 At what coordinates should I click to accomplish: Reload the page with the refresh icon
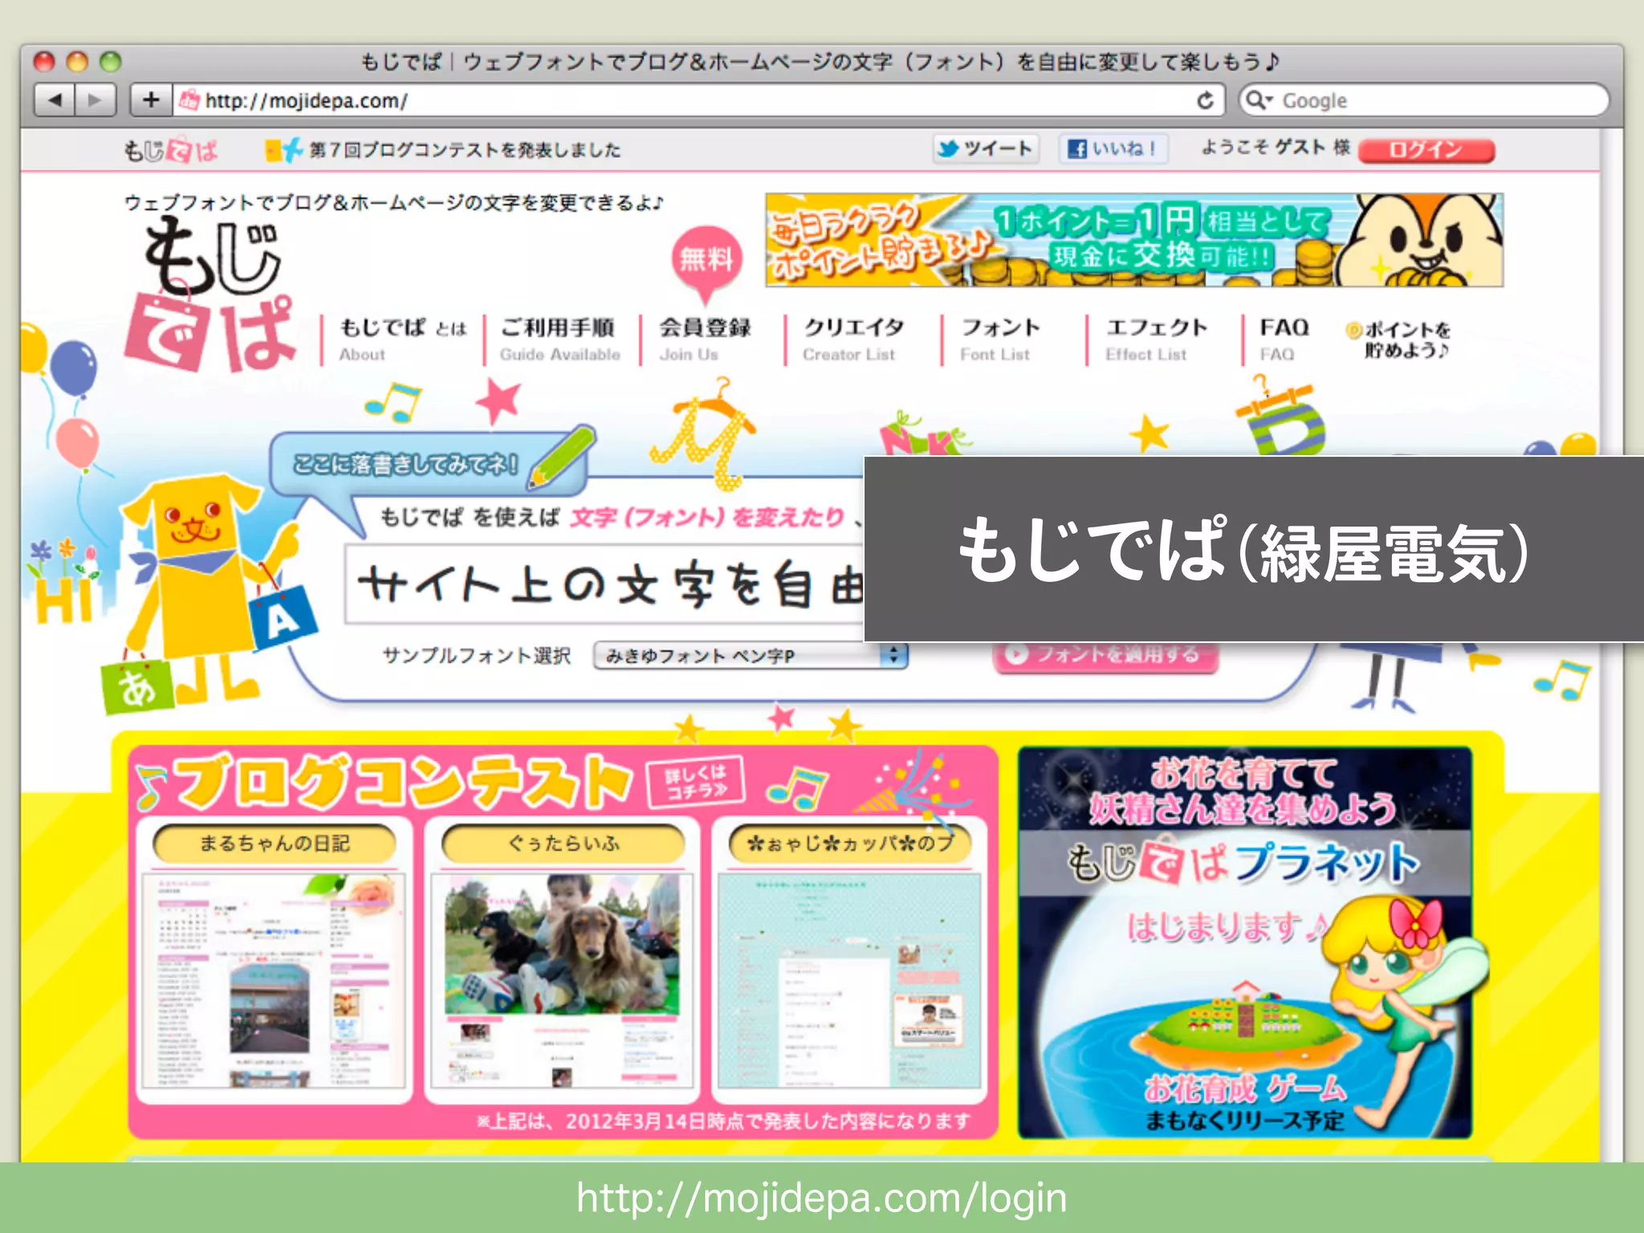(x=1205, y=100)
